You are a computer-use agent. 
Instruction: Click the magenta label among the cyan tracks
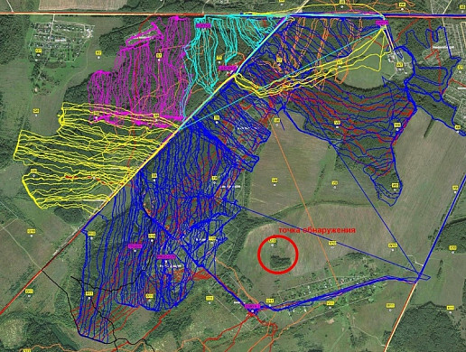click(x=203, y=26)
